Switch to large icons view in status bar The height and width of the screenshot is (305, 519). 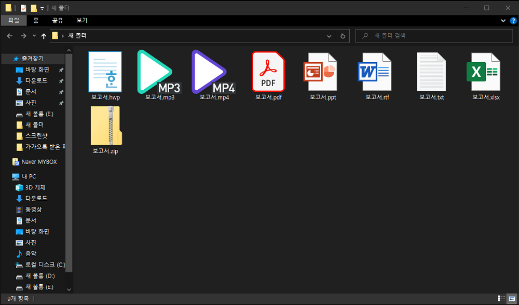point(512,298)
